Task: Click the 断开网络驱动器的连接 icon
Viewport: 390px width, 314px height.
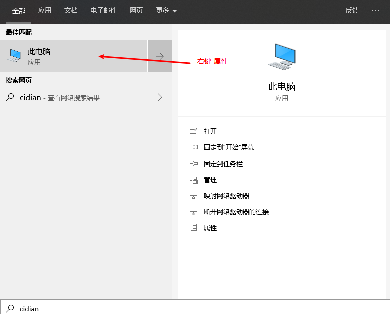Action: tap(193, 212)
